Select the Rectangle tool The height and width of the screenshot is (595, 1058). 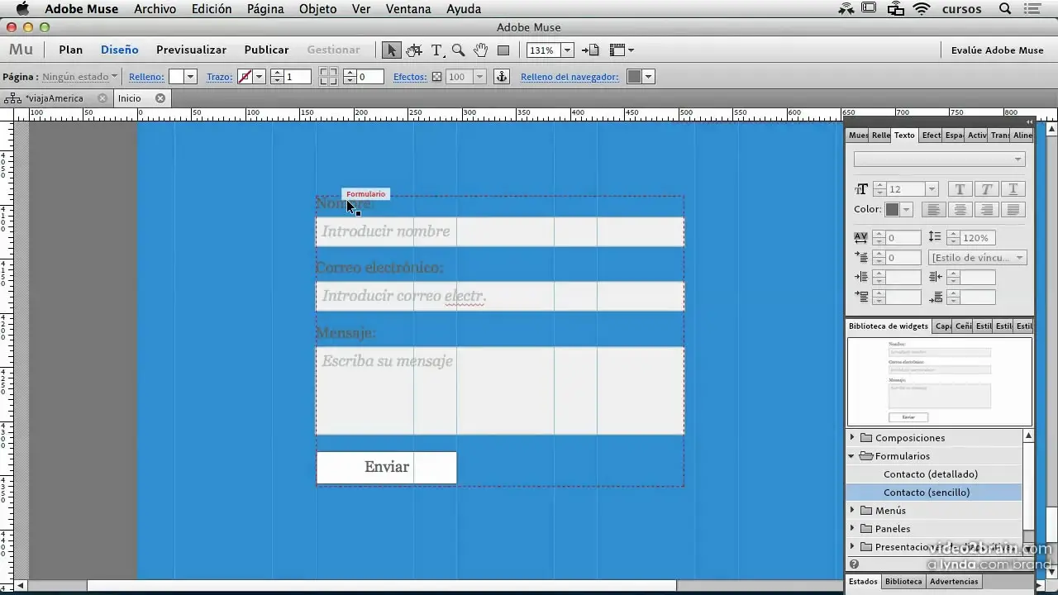[x=503, y=50]
